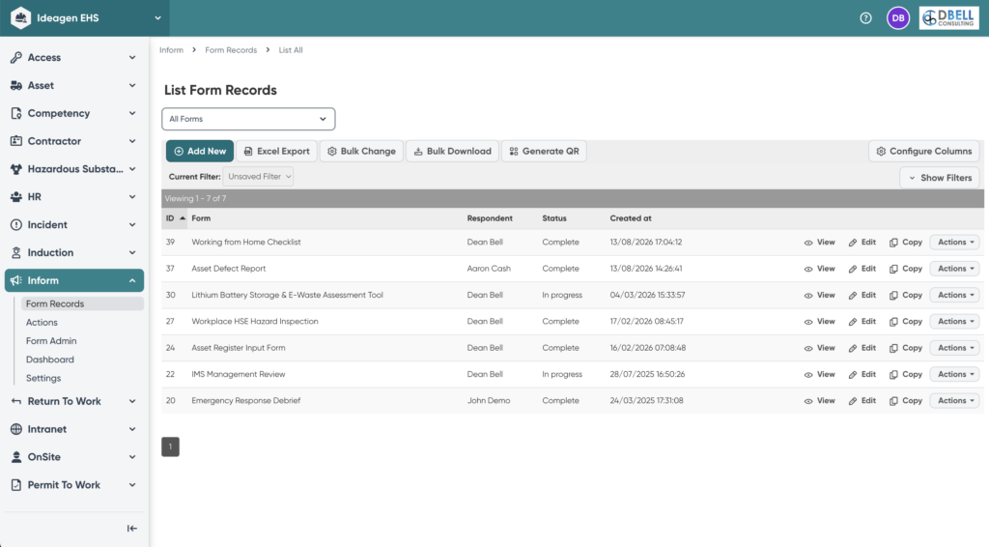Click the 'Aaron Cash' respondent cell
The image size is (989, 547).
pos(489,269)
